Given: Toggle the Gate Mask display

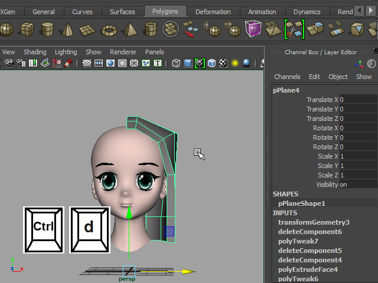Looking at the screenshot, I should tap(122, 63).
